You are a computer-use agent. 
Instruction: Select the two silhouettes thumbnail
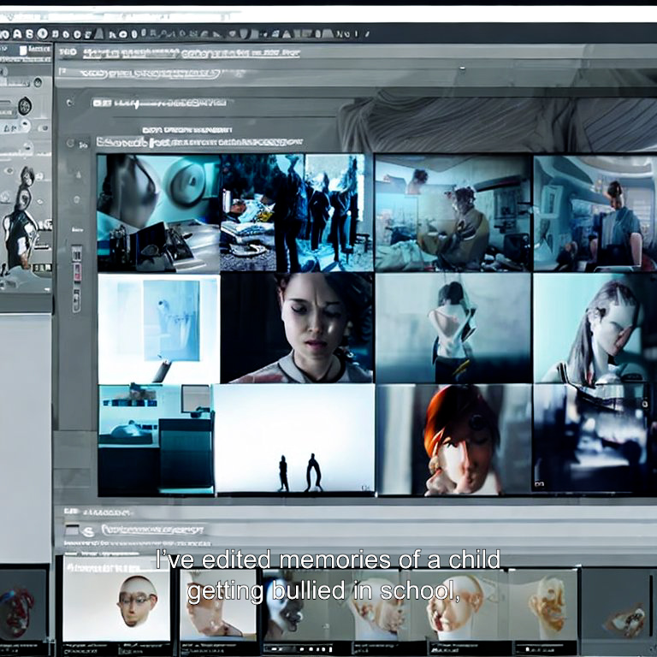tap(294, 439)
